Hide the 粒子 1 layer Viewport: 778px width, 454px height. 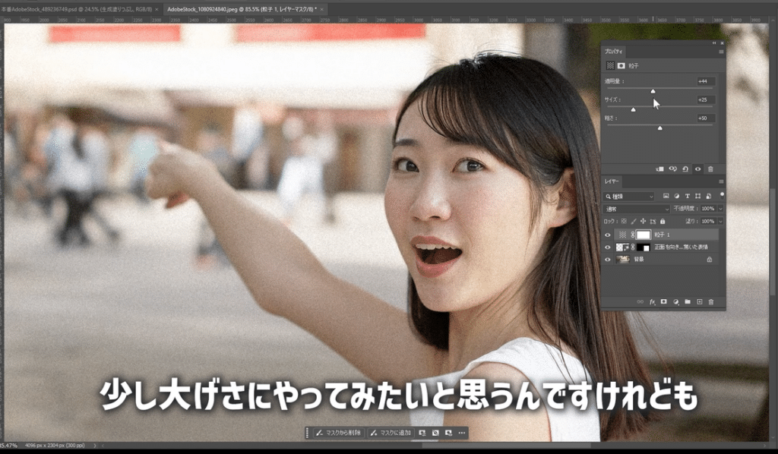(607, 235)
